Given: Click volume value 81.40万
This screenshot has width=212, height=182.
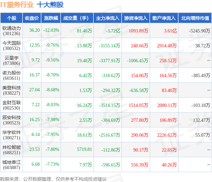Looking at the screenshot, I should tap(84, 31).
